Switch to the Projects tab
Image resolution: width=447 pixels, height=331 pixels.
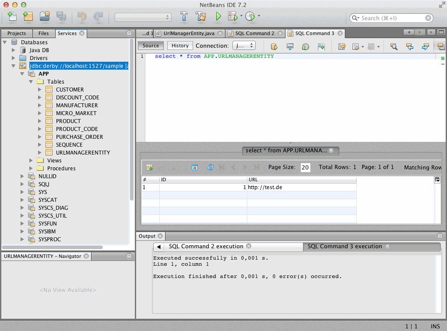17,33
